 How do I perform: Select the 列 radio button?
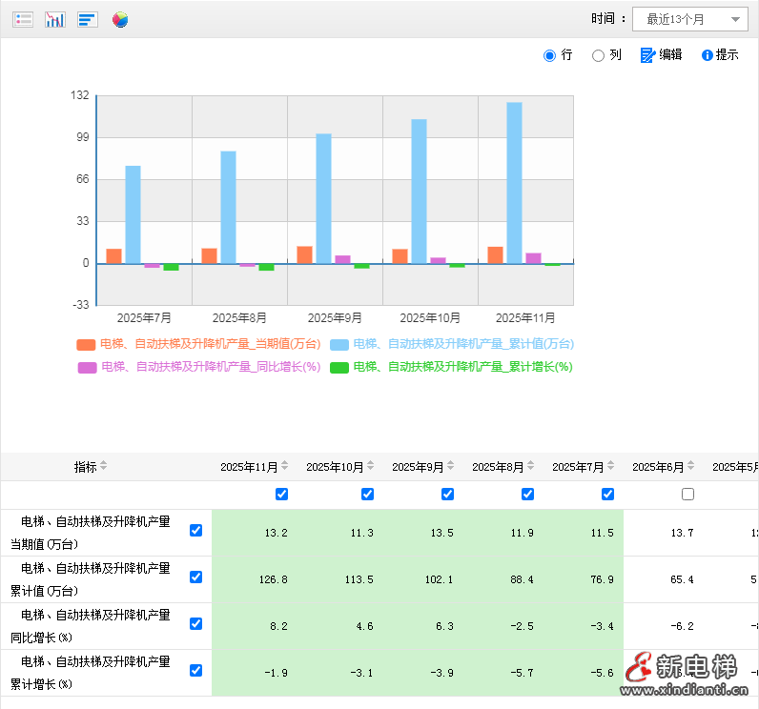pos(598,55)
